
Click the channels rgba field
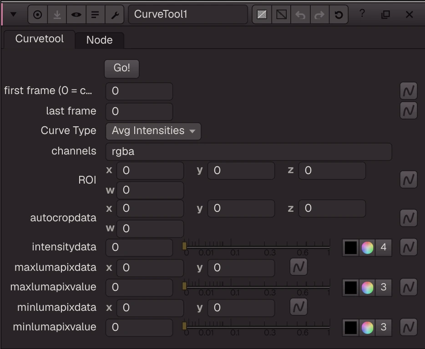248,152
